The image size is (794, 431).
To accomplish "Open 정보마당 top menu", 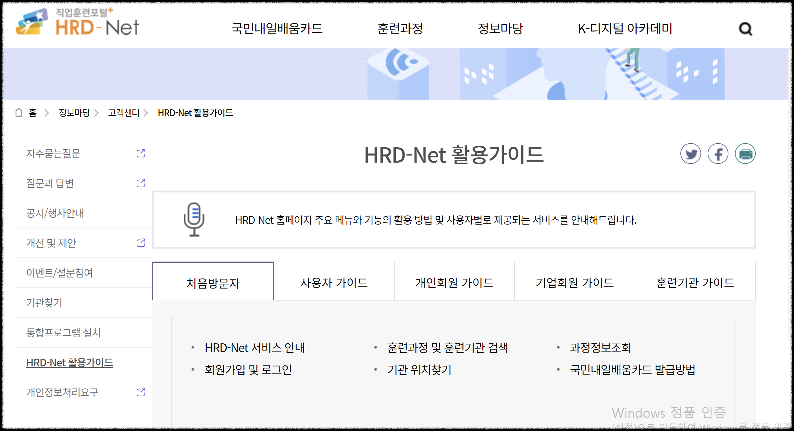I will coord(500,29).
